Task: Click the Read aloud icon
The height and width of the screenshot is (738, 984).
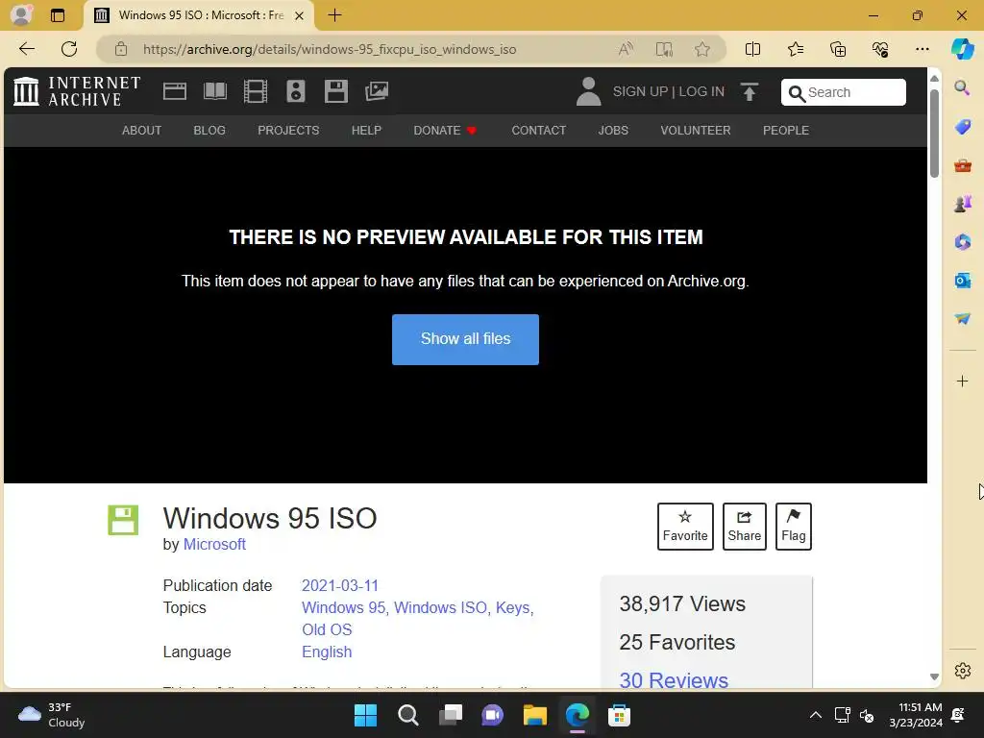Action: (626, 49)
